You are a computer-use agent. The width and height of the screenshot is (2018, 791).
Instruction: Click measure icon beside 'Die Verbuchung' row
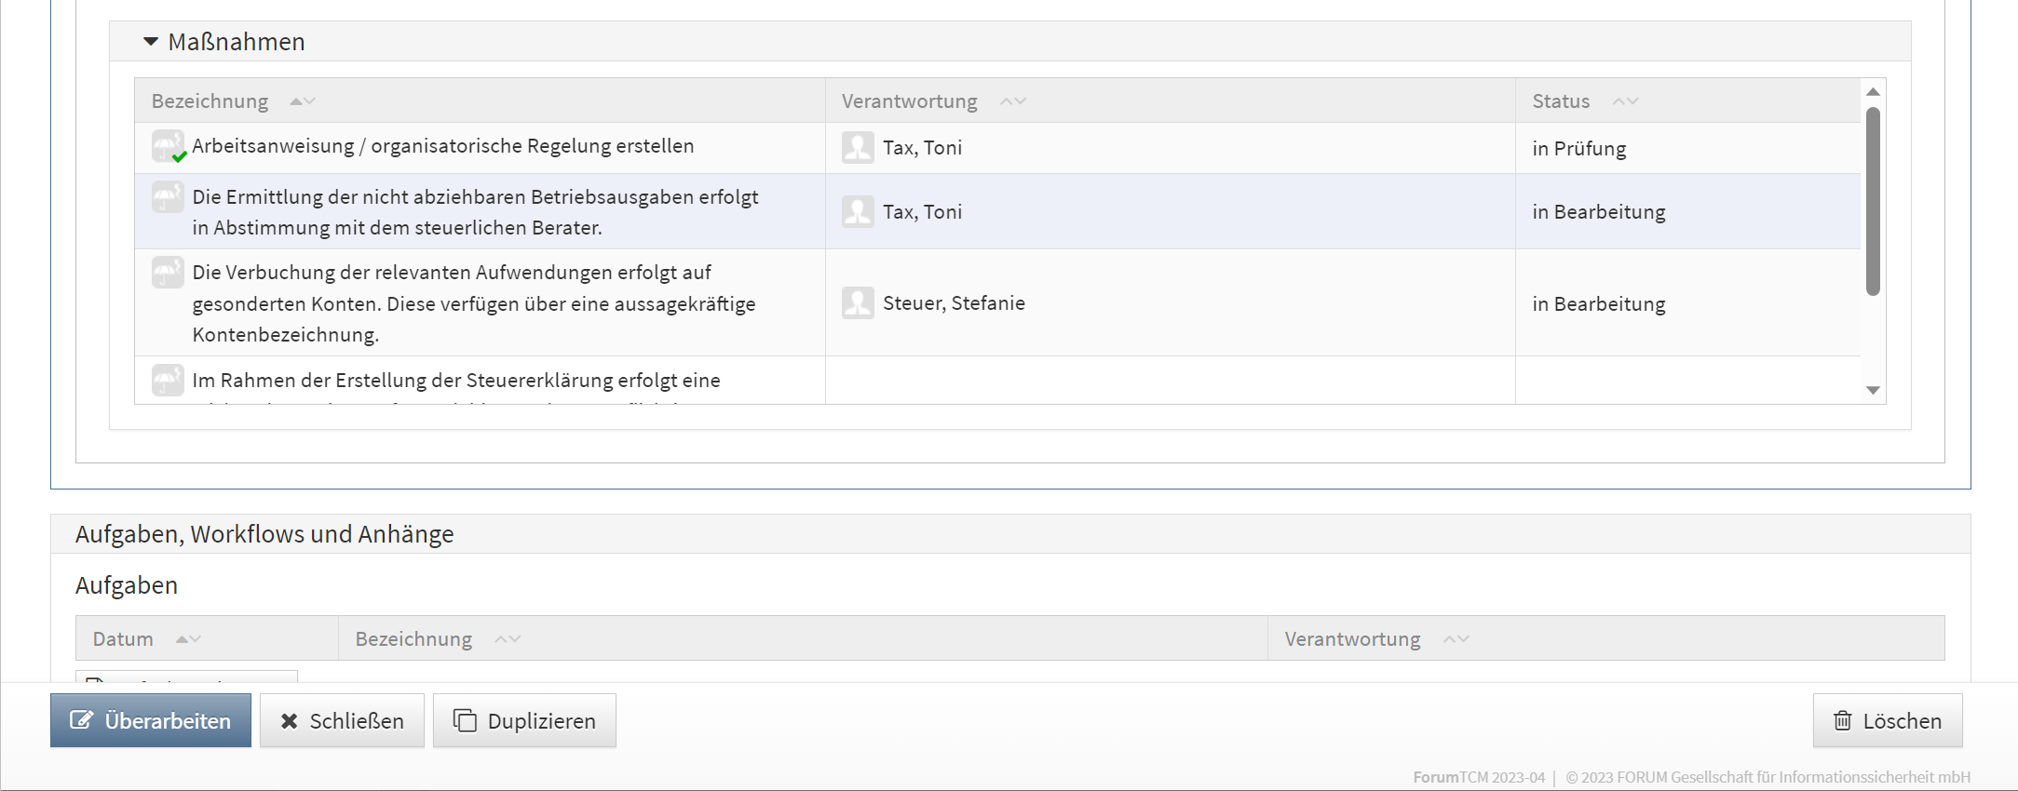click(x=168, y=272)
